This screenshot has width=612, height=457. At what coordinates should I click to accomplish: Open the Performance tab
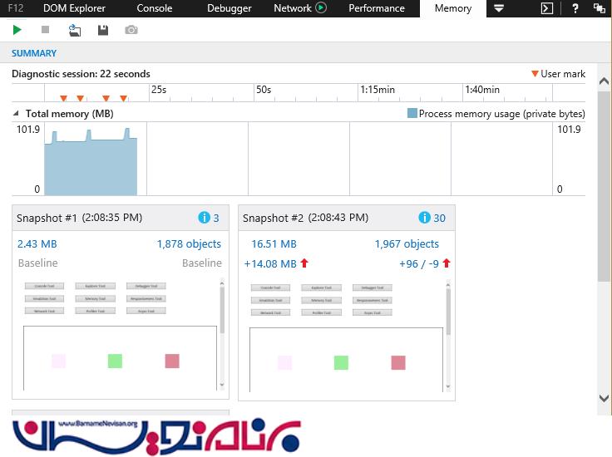click(377, 8)
